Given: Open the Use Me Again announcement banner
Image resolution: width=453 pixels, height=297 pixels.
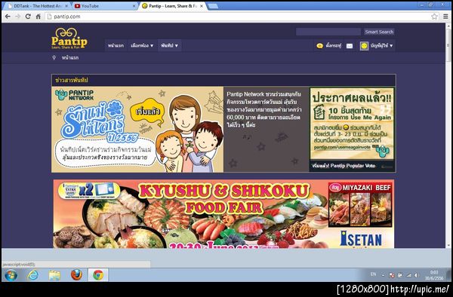Looking at the screenshot, I should (352, 124).
